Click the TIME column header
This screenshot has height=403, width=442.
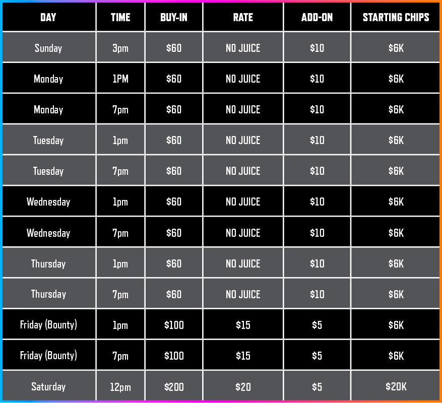pos(120,17)
